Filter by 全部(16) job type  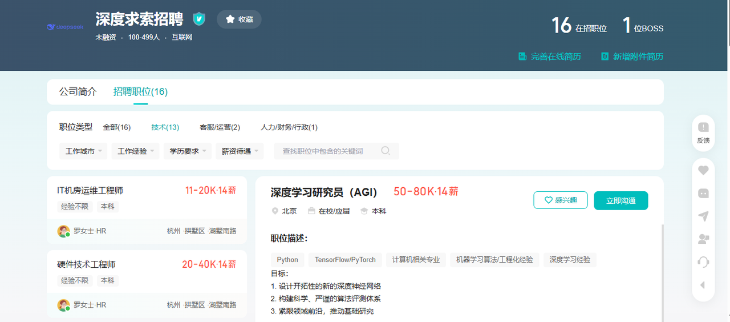(x=117, y=127)
